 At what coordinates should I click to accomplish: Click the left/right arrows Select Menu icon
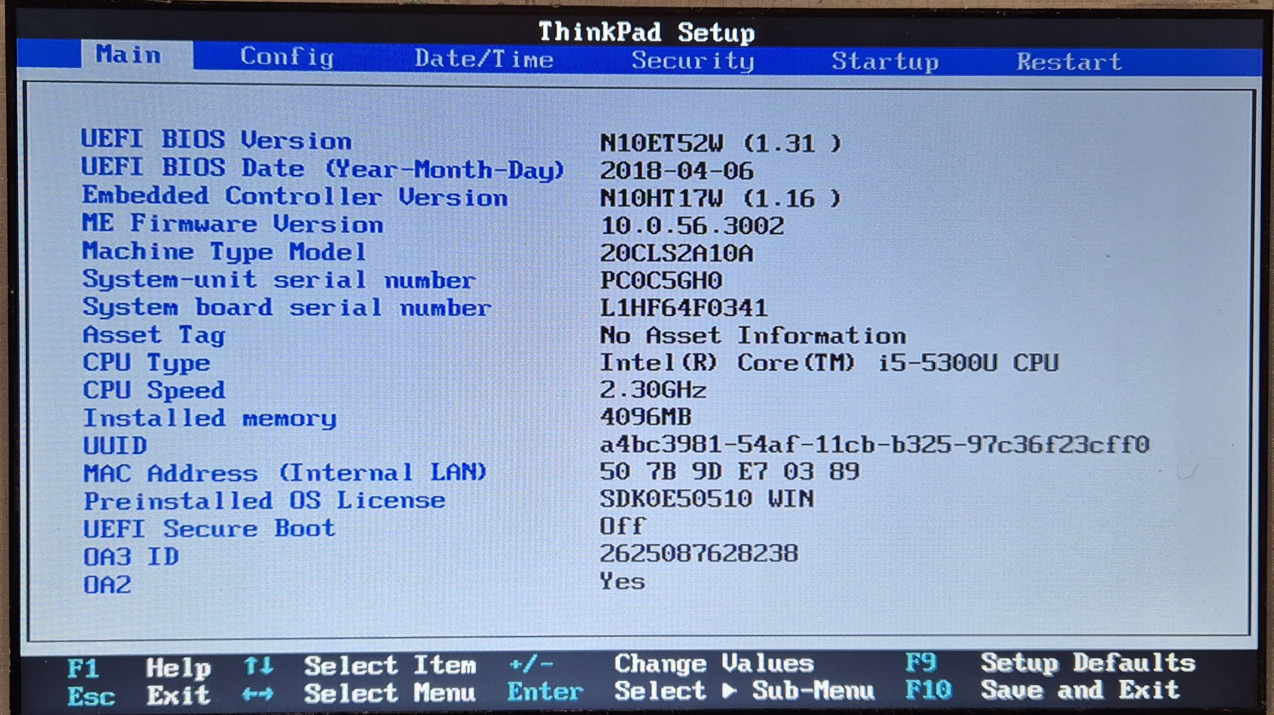click(258, 695)
